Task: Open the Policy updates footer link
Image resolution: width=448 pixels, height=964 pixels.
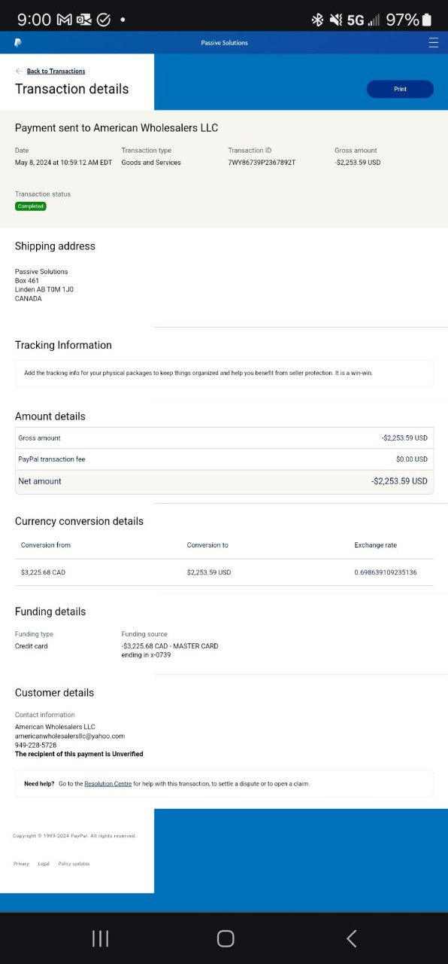Action: 74,864
